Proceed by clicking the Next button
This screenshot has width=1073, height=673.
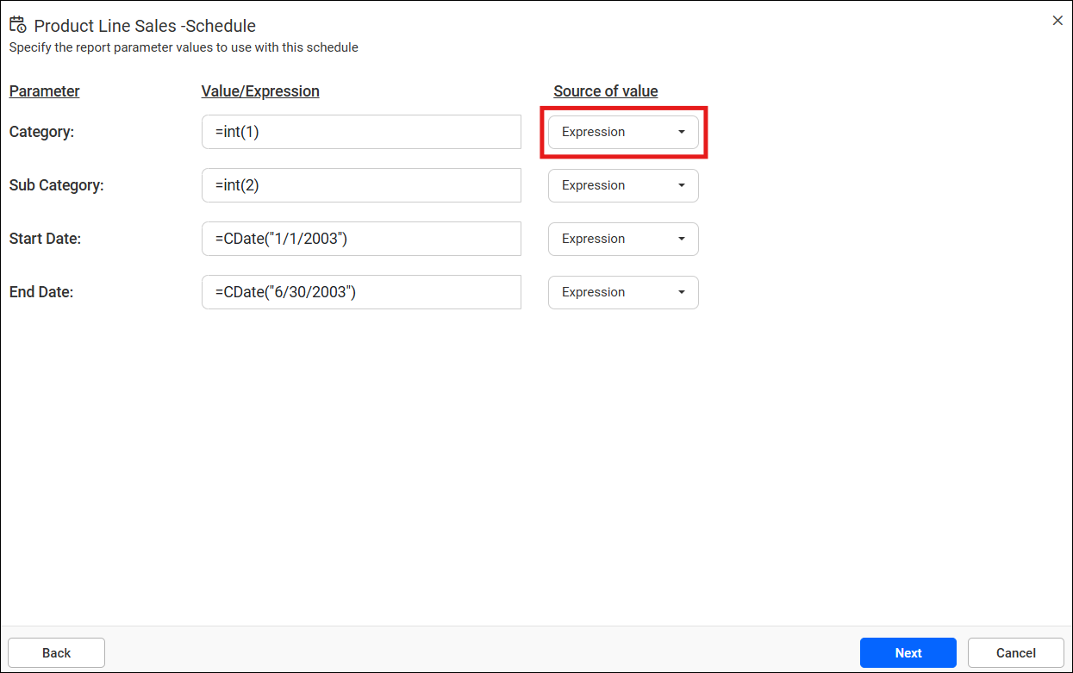tap(908, 652)
